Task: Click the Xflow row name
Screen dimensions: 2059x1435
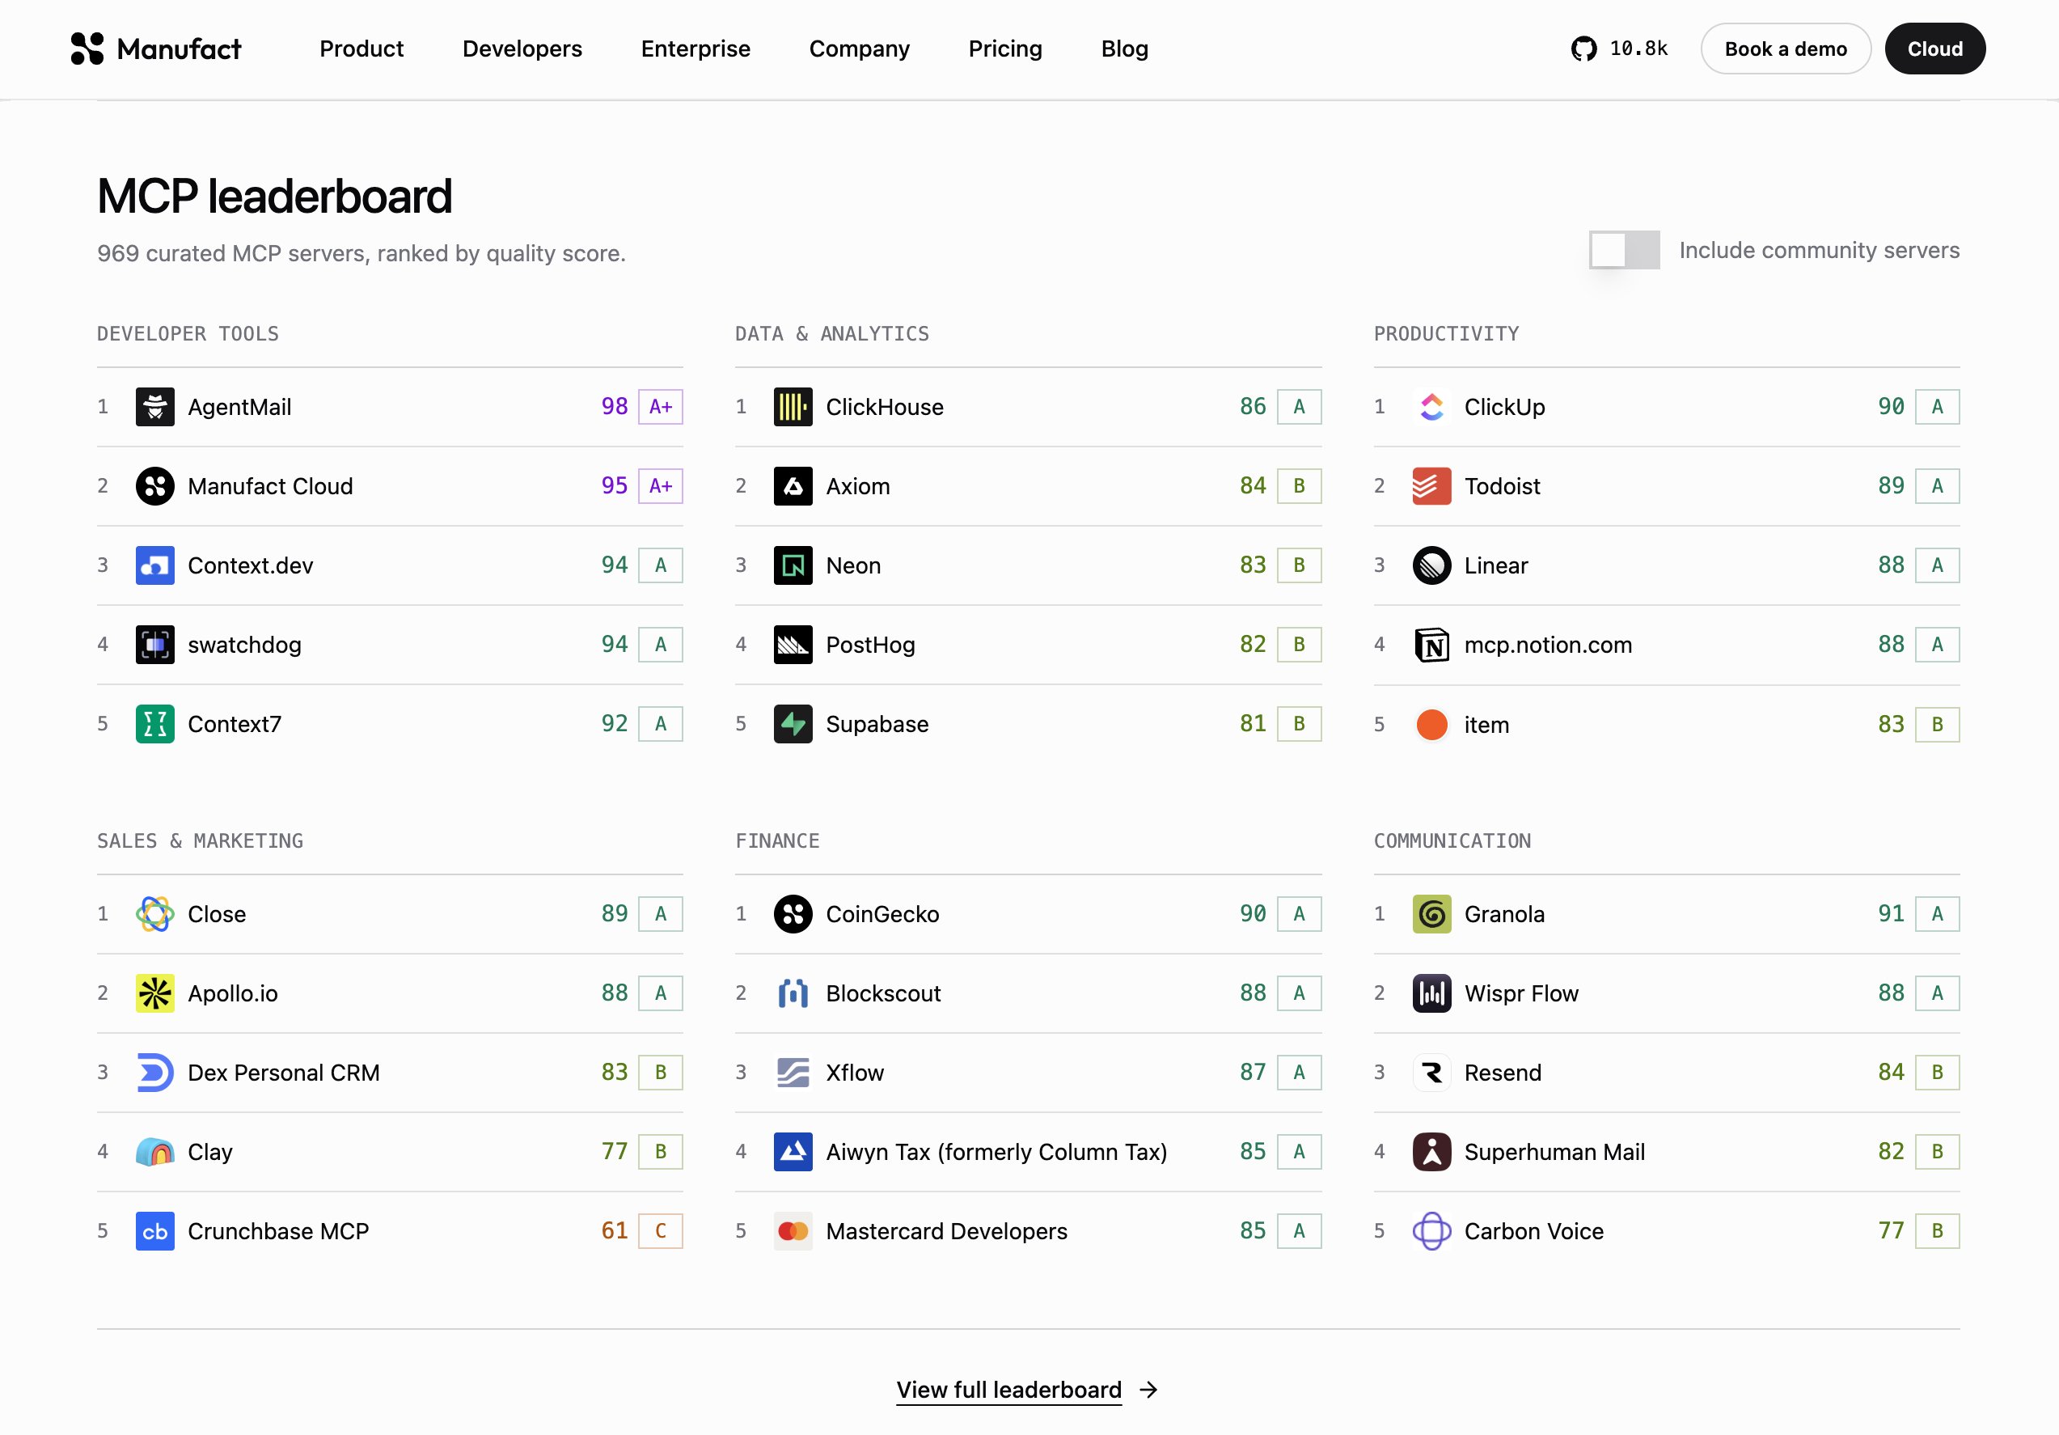Action: point(855,1073)
